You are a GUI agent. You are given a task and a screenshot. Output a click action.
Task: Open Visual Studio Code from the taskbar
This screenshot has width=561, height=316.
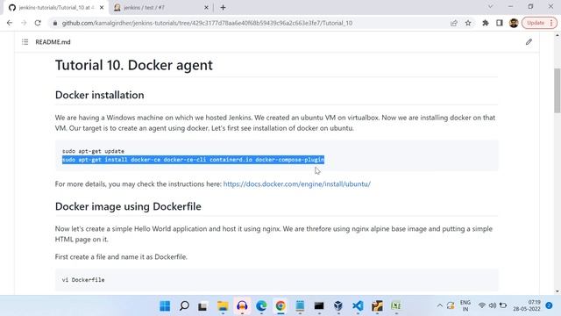[358, 306]
